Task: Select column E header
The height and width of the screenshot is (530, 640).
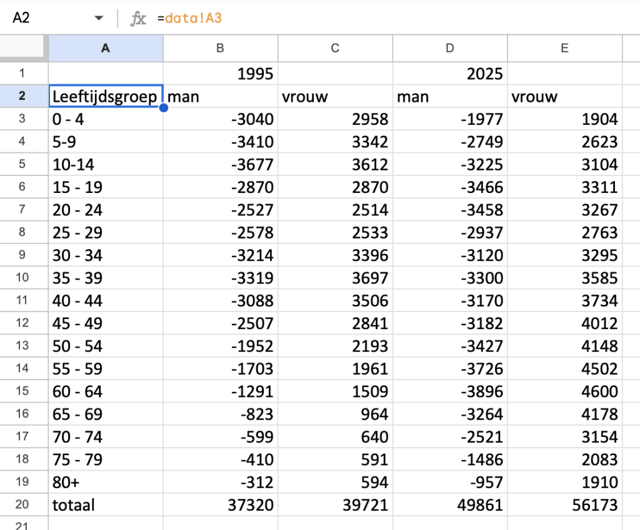Action: pos(564,48)
